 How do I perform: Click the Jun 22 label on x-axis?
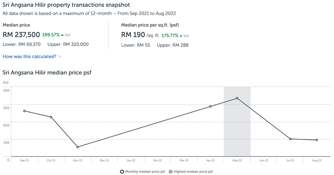click(264, 160)
